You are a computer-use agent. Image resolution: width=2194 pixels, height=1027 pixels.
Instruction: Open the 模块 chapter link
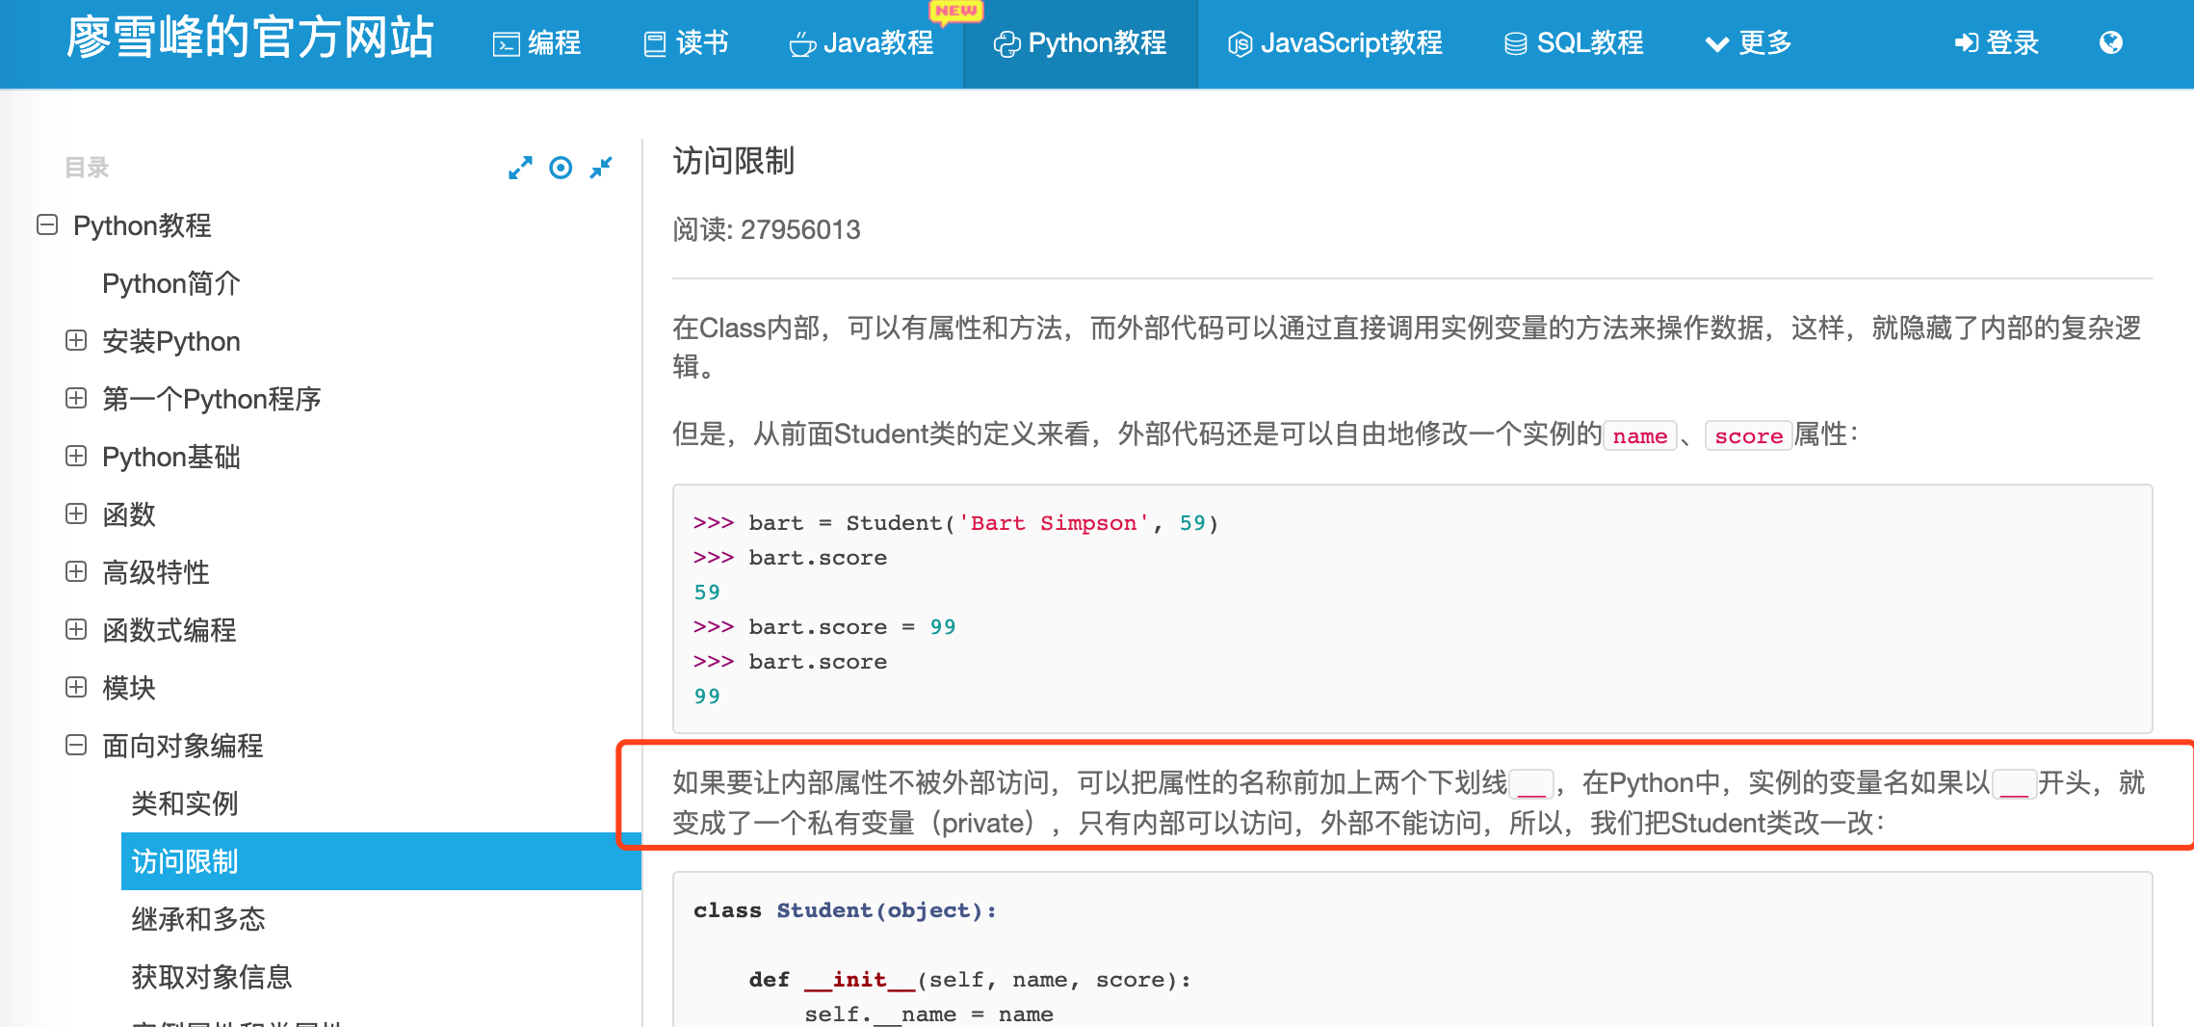(129, 688)
